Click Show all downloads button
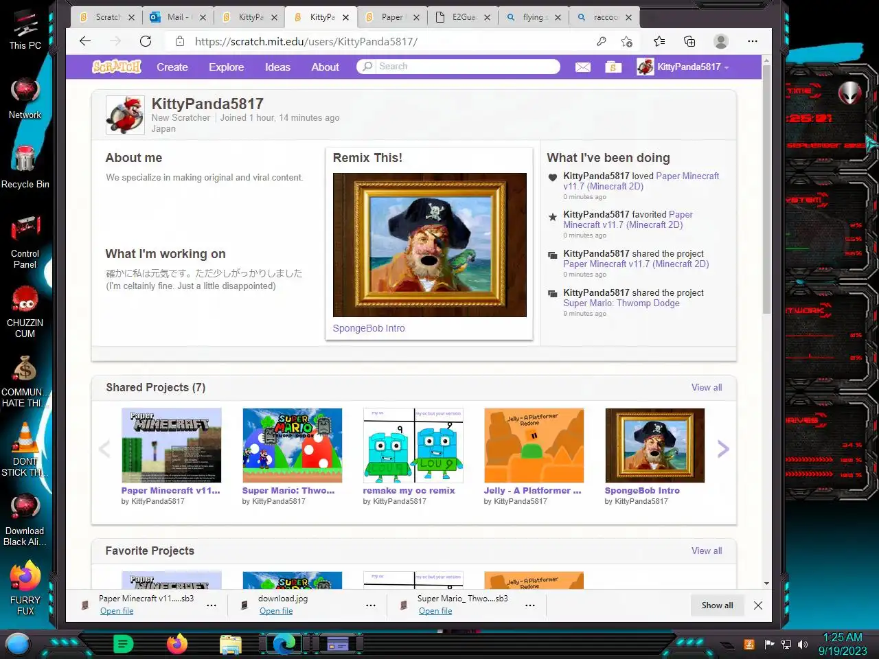 [x=717, y=605]
